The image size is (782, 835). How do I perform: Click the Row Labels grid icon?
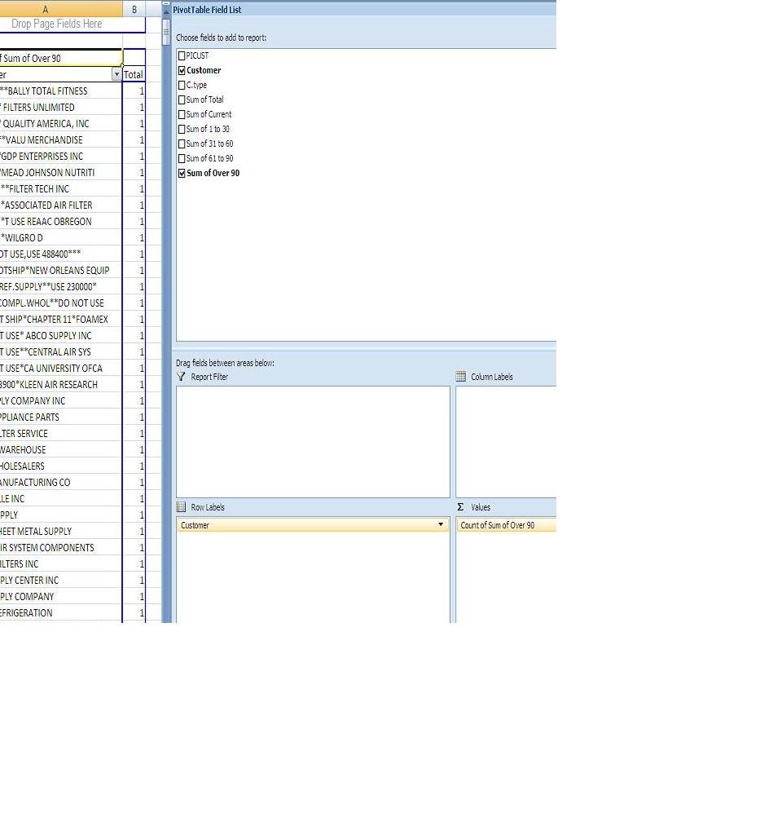tap(182, 507)
